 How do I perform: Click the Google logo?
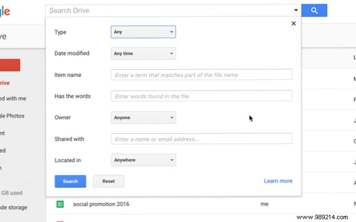[5, 11]
